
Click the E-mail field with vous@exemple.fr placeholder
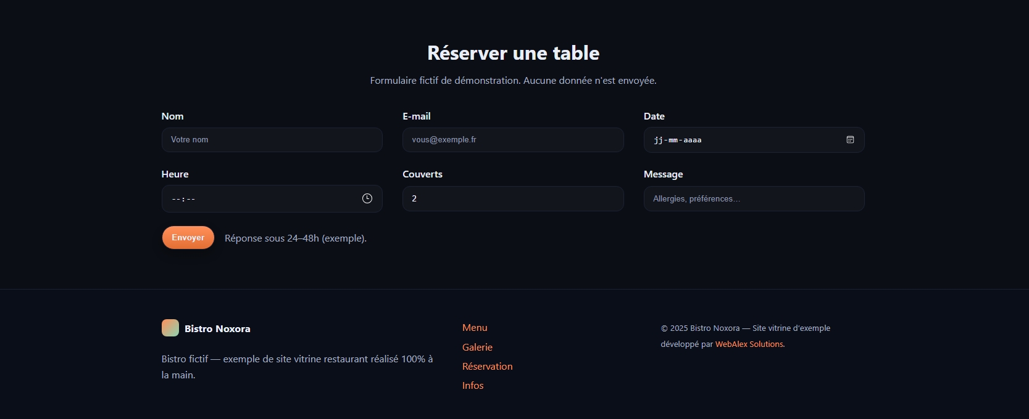[512, 140]
